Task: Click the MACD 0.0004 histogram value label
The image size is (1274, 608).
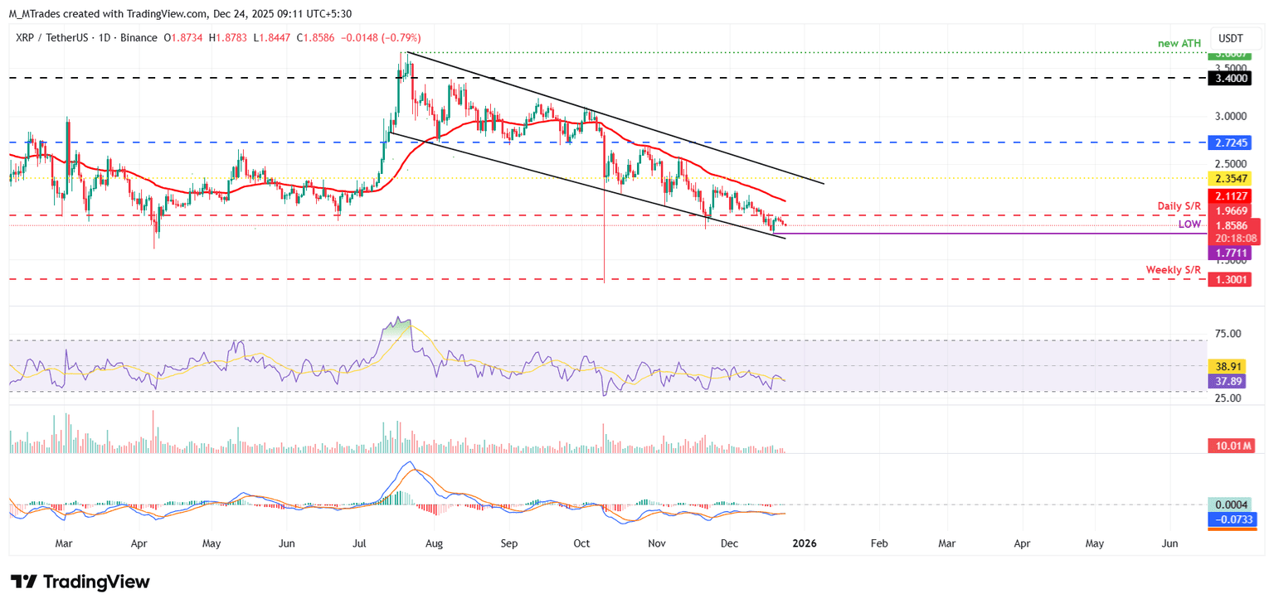Action: (1231, 504)
